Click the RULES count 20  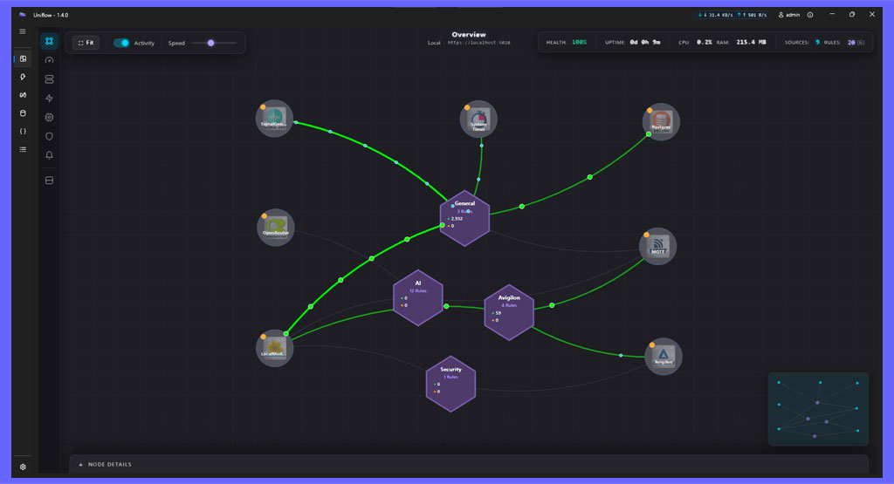pyautogui.click(x=851, y=42)
